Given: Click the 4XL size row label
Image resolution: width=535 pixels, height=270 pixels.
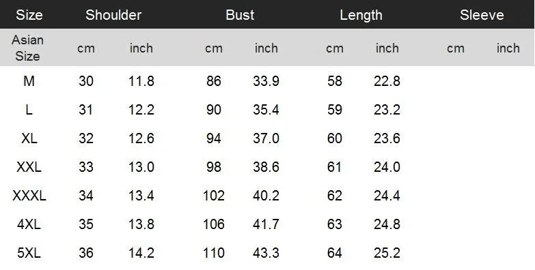Looking at the screenshot, I should coord(29,224).
